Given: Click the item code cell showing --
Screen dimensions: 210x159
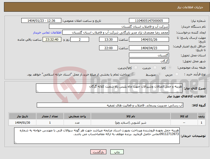Looking at the screenshot, I should pyautogui.click(x=184, y=123).
